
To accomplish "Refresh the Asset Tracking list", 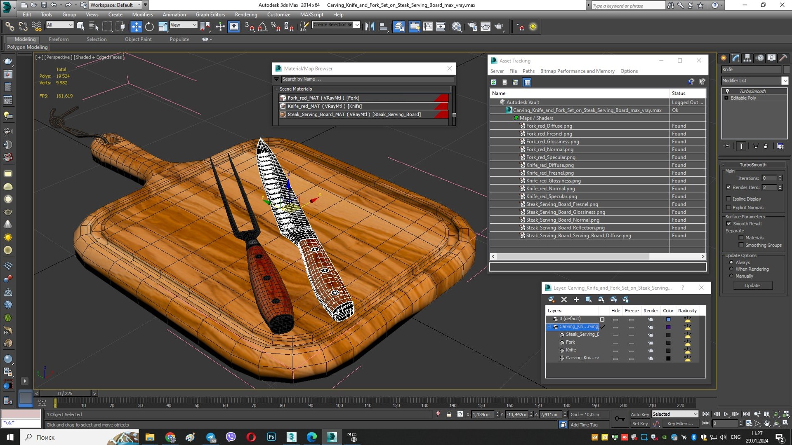I will pos(493,82).
